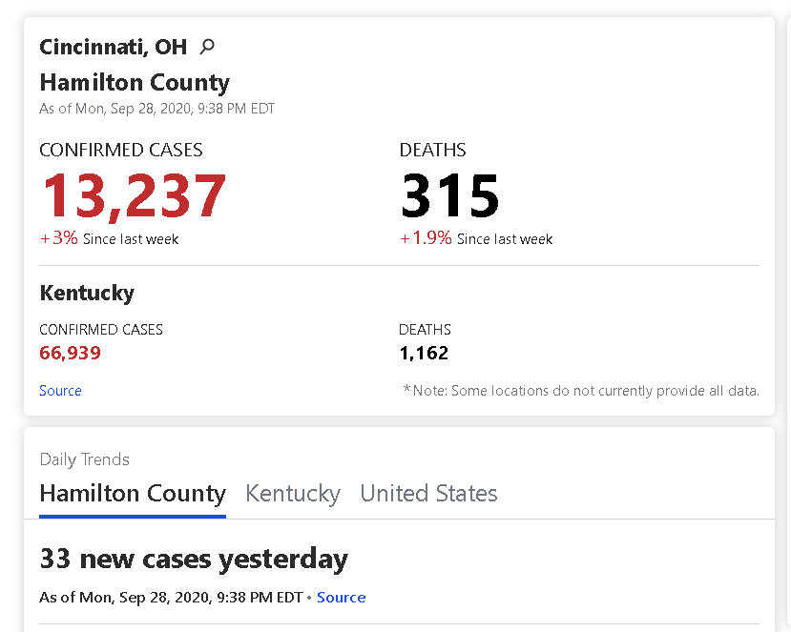Click the 13,237 confirmed cases figure

tap(134, 195)
